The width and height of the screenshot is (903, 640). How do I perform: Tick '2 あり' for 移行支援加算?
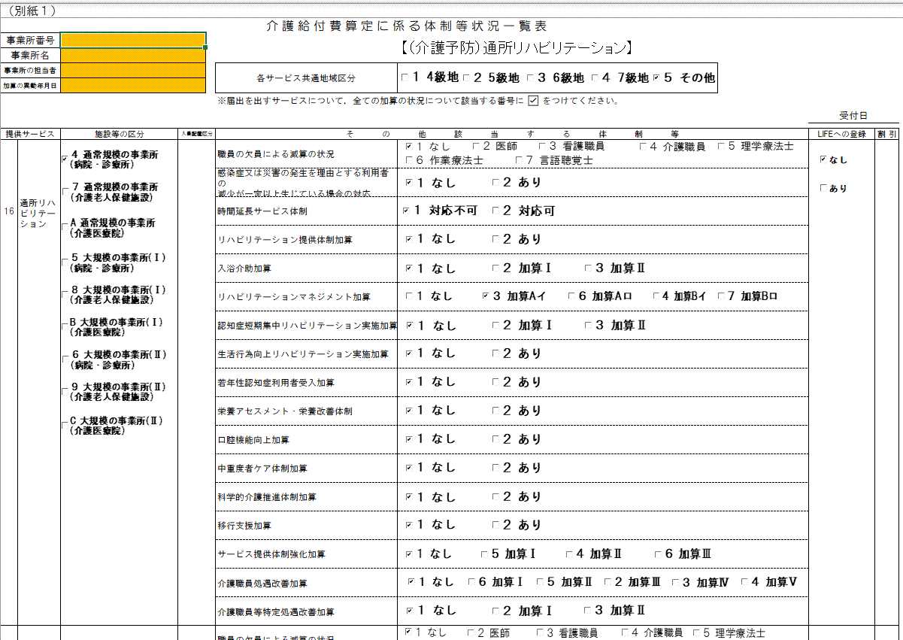495,525
